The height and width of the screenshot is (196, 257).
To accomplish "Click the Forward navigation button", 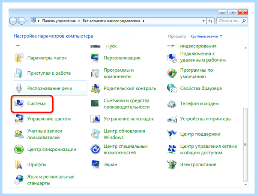I will tap(21, 21).
